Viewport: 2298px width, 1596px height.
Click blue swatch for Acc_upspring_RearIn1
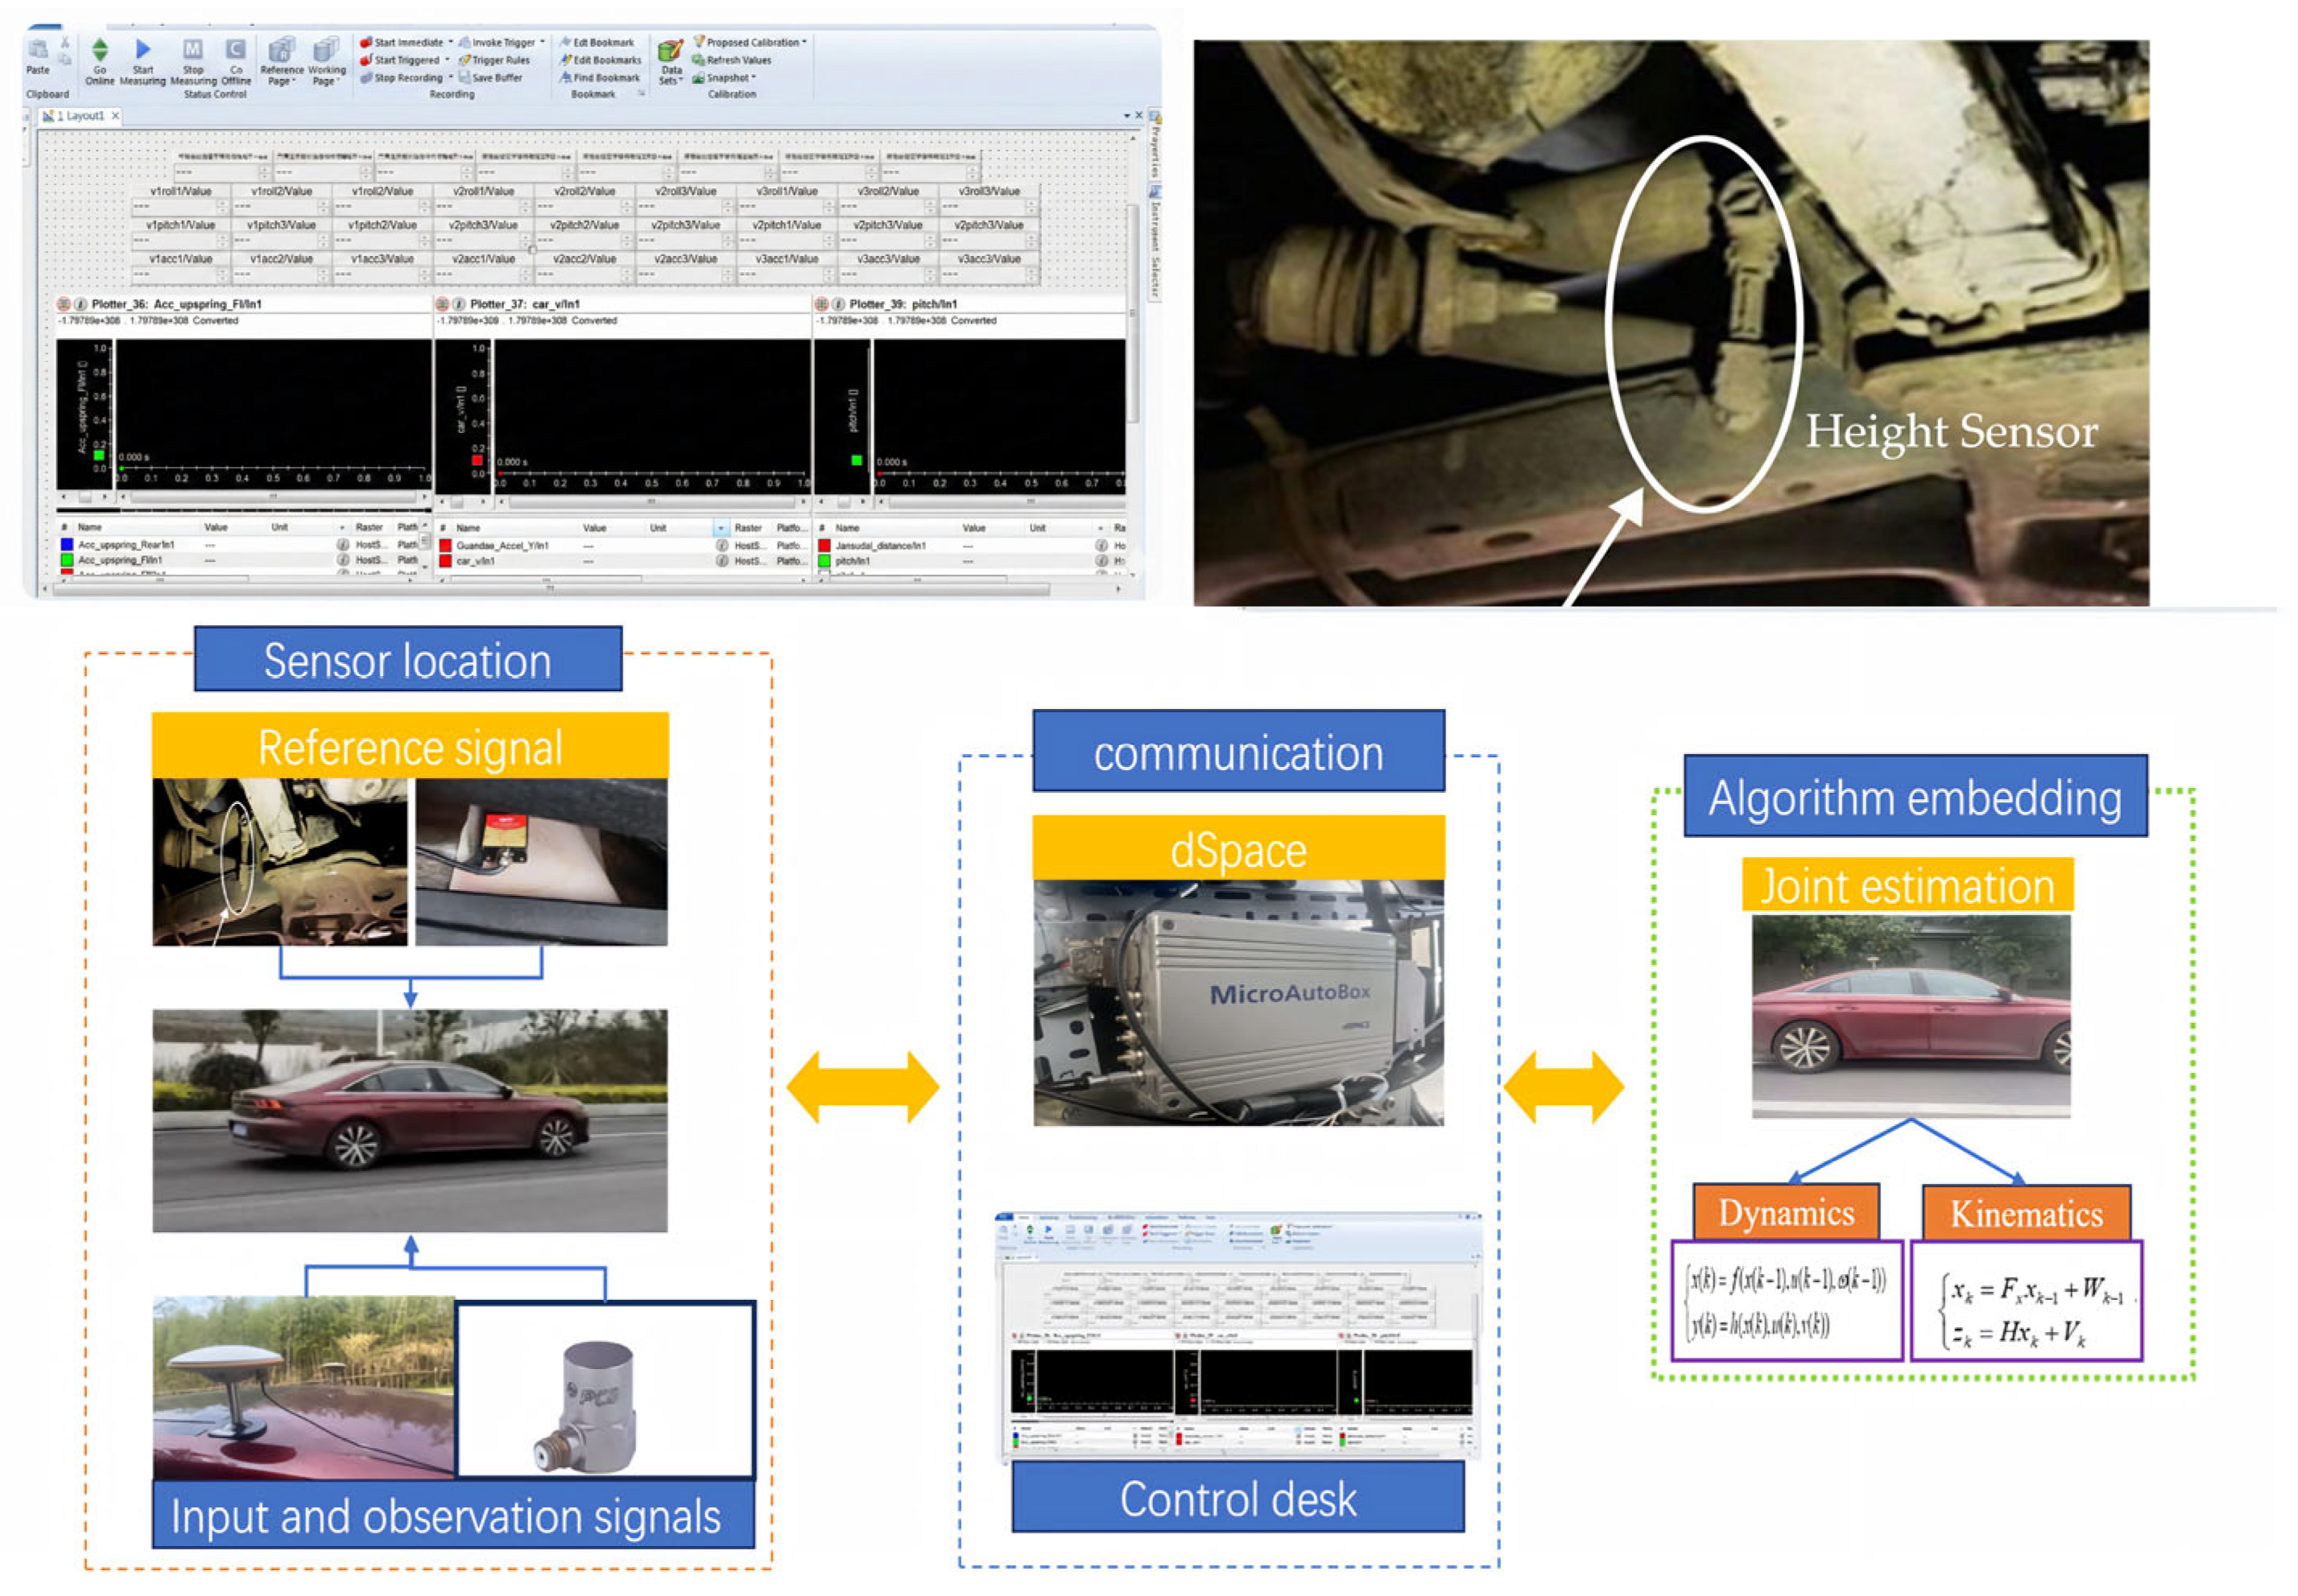67,545
